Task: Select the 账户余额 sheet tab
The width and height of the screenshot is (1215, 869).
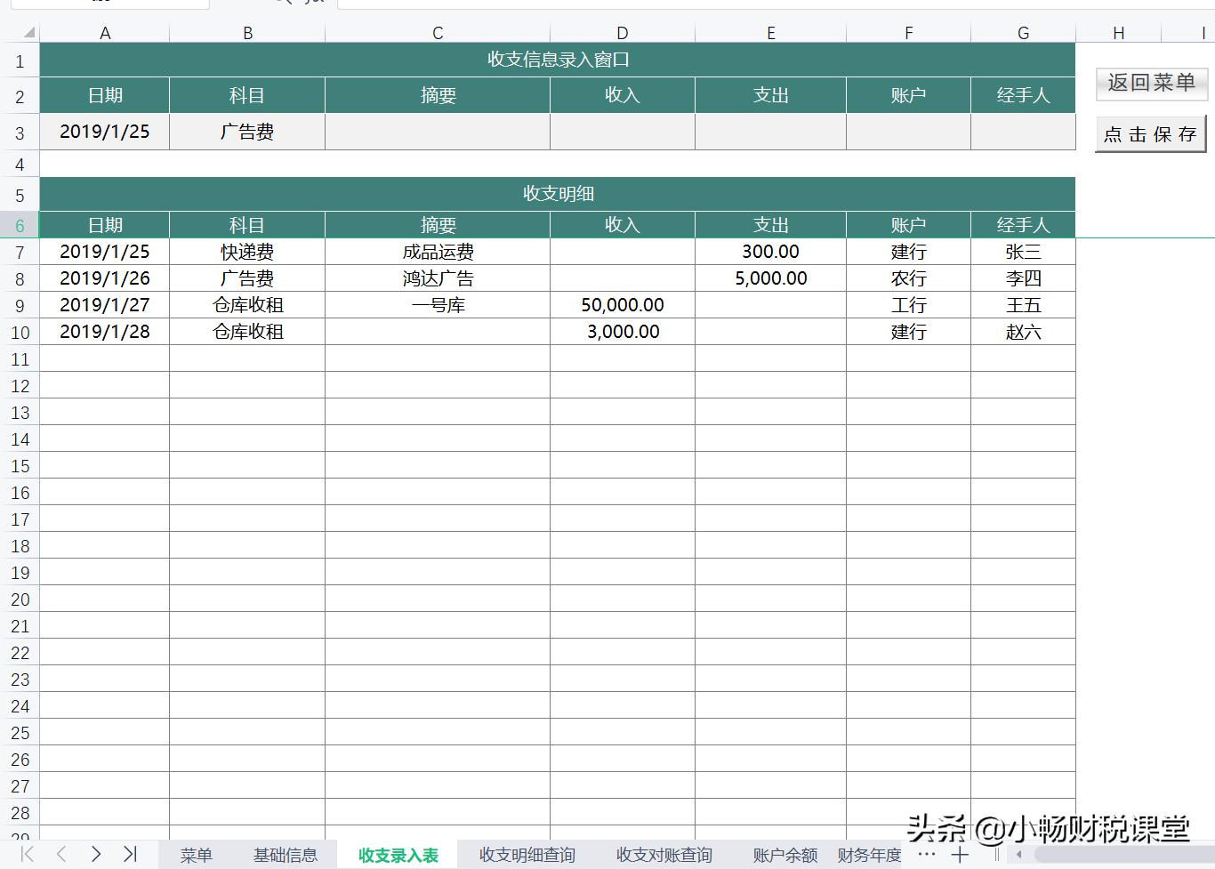Action: [x=784, y=855]
